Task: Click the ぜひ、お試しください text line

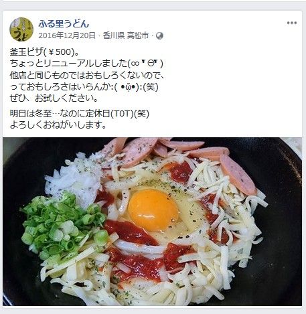Action: coord(54,98)
